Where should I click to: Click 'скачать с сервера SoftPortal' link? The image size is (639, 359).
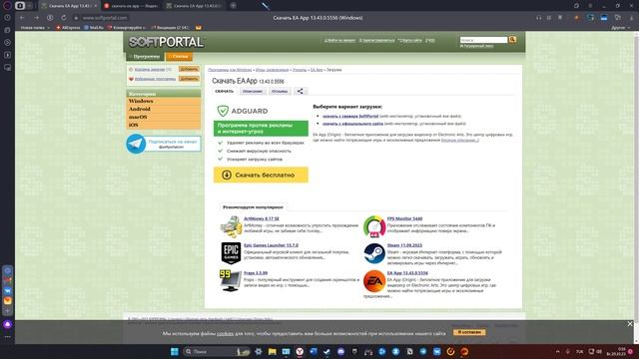[x=350, y=116]
